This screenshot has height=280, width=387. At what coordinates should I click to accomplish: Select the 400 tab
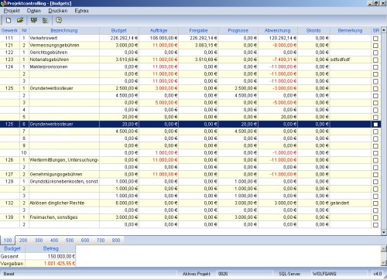54,241
